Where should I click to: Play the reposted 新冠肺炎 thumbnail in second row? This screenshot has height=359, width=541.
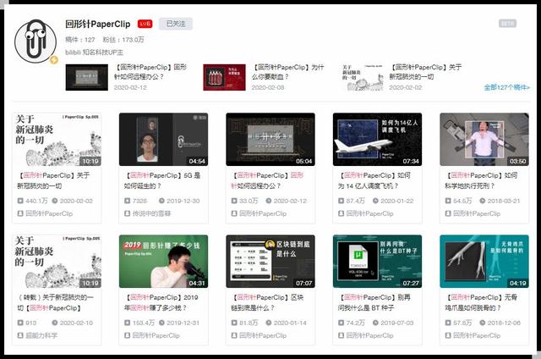coord(57,262)
